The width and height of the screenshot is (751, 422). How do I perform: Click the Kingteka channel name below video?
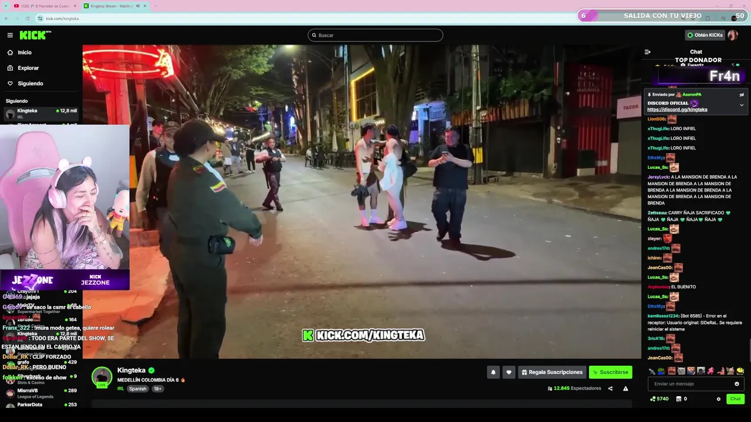point(131,370)
